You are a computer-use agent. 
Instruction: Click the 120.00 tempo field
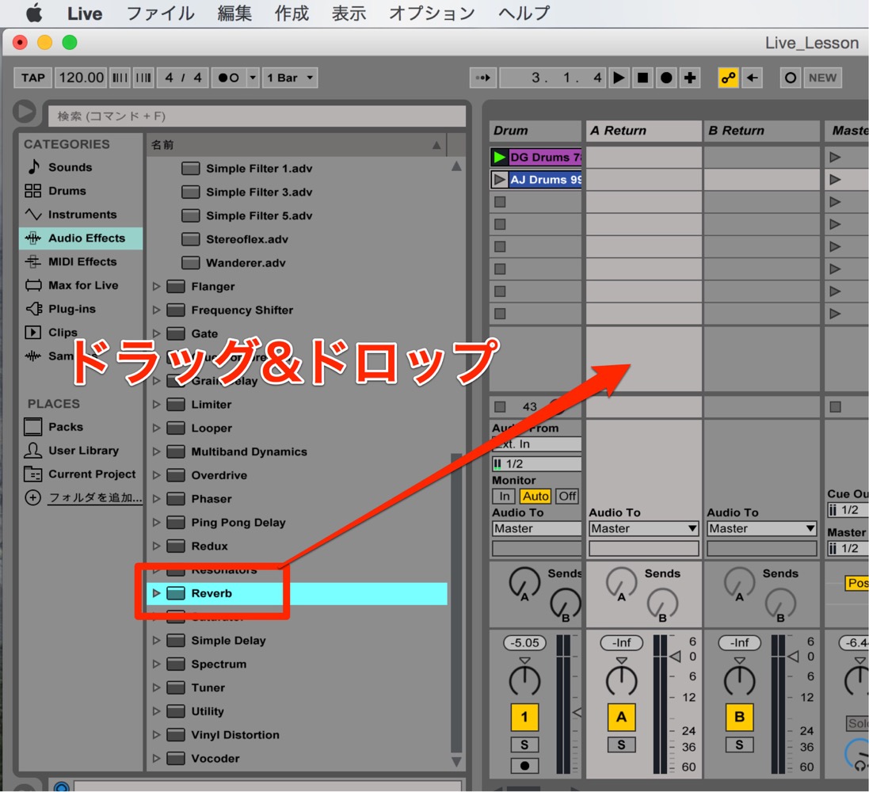[82, 78]
